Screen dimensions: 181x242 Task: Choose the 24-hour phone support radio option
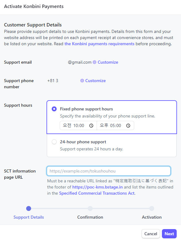[x=54, y=142]
